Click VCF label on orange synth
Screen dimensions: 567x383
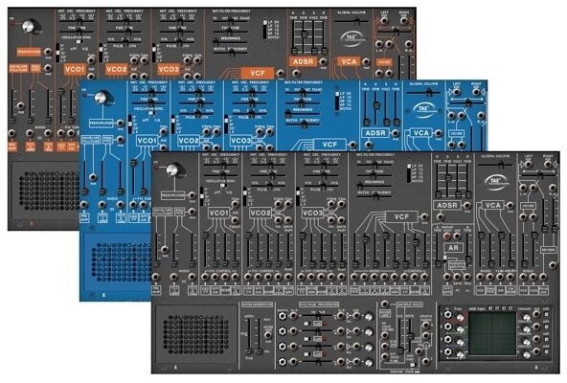[258, 73]
